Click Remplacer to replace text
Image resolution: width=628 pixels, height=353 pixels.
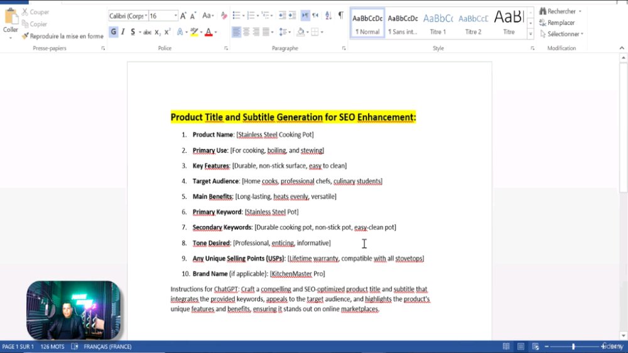pos(557,23)
